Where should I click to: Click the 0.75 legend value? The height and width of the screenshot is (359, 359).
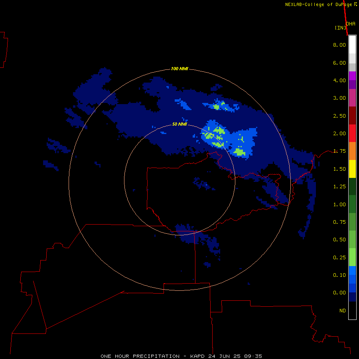[x=339, y=222]
